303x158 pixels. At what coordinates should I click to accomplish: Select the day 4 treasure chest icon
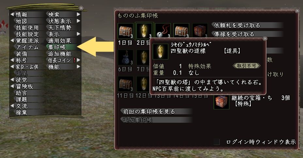click(181, 31)
